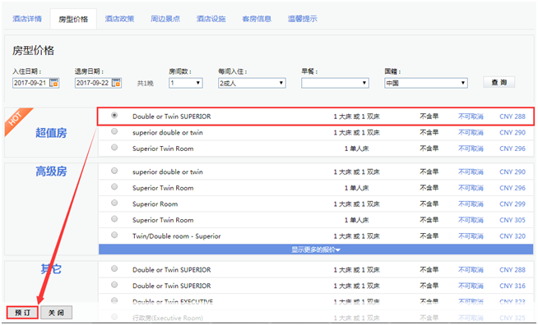
Task: Click 不含早 in Superior Room row
Action: point(429,204)
